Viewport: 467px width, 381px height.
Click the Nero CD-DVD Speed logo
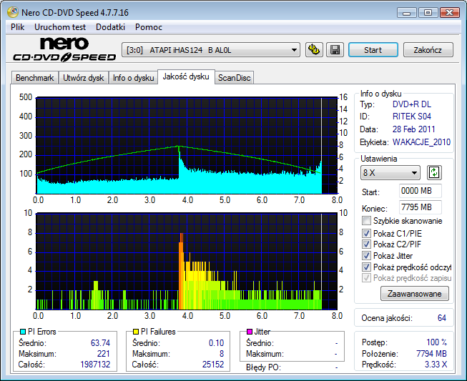click(x=64, y=50)
